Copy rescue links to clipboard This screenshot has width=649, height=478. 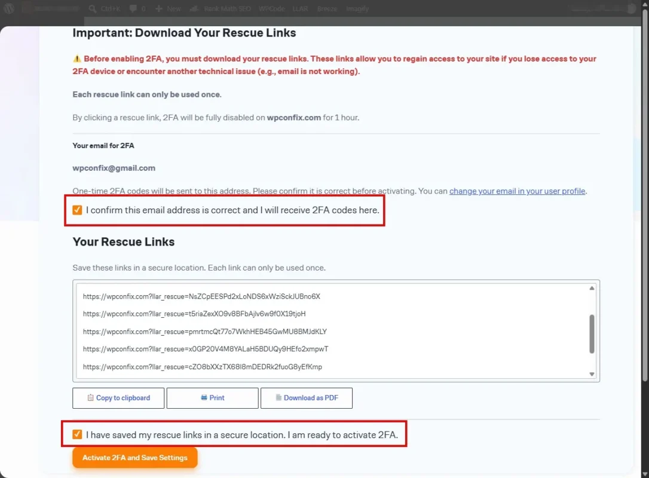tap(118, 398)
